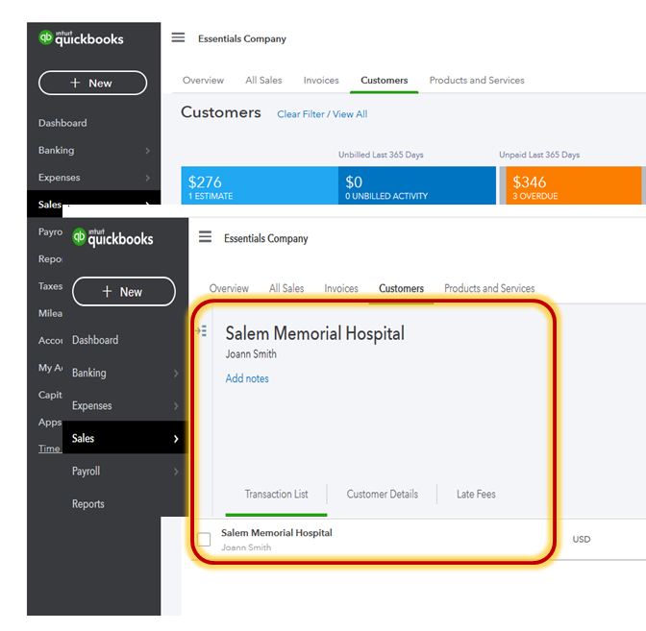Image resolution: width=646 pixels, height=631 pixels.
Task: Expand Expenses chevron in the lower sidebar
Action: click(176, 406)
